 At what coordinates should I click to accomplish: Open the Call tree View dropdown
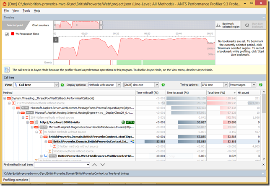(x=36, y=85)
